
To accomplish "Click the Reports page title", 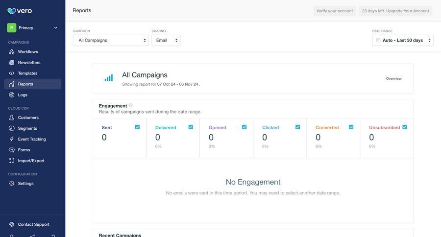I will coord(82,10).
